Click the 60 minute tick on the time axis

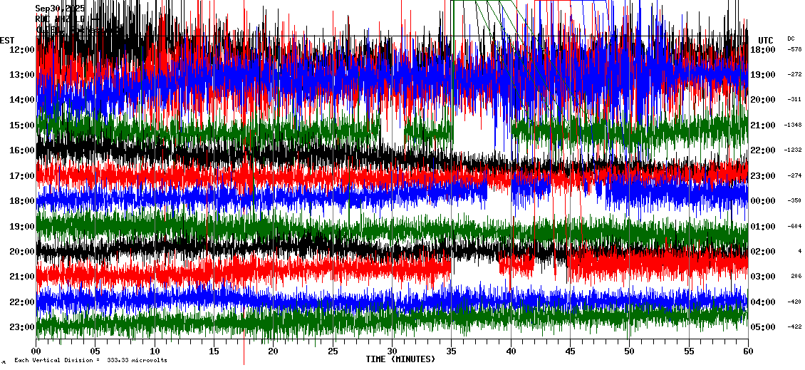(x=747, y=351)
